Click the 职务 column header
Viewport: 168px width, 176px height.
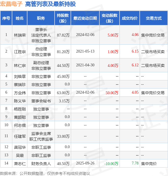click(x=41, y=18)
